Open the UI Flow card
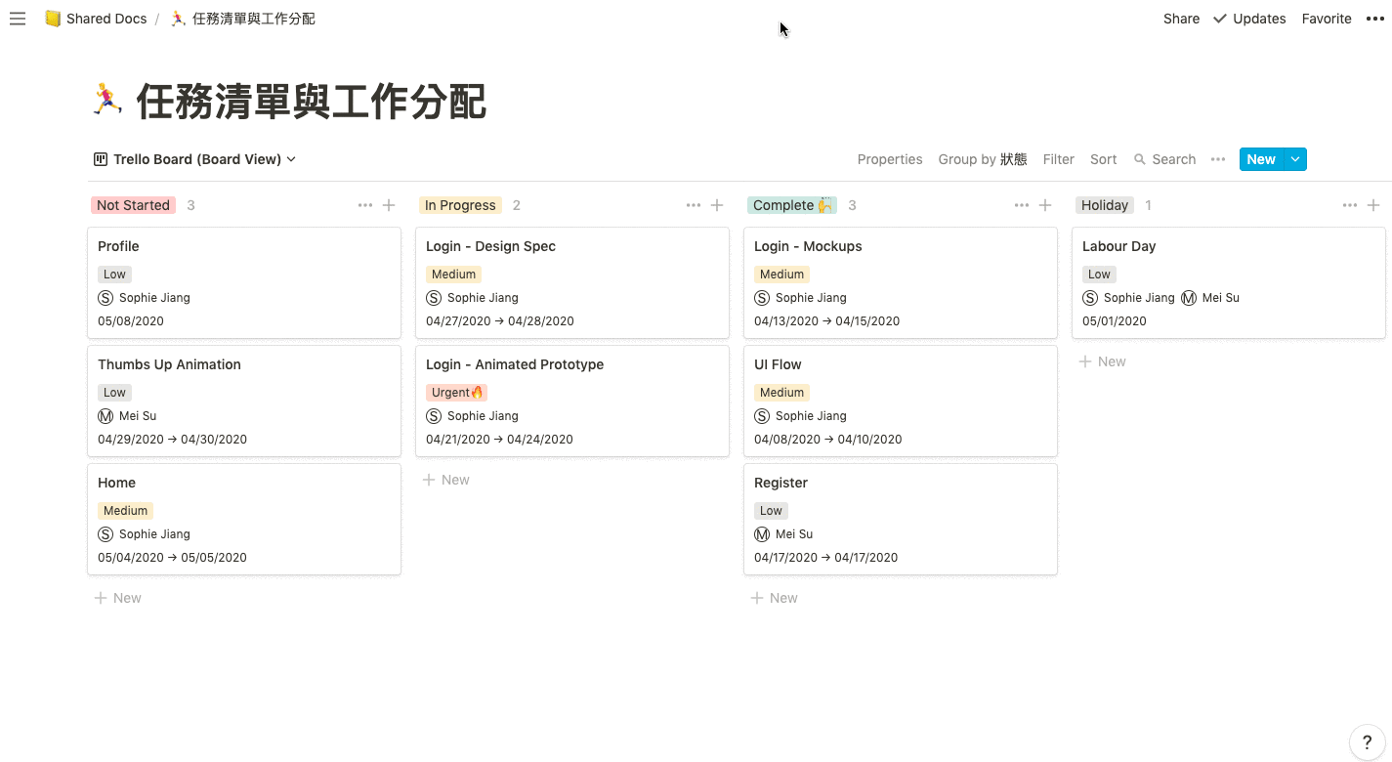The image size is (1392, 762). click(901, 401)
